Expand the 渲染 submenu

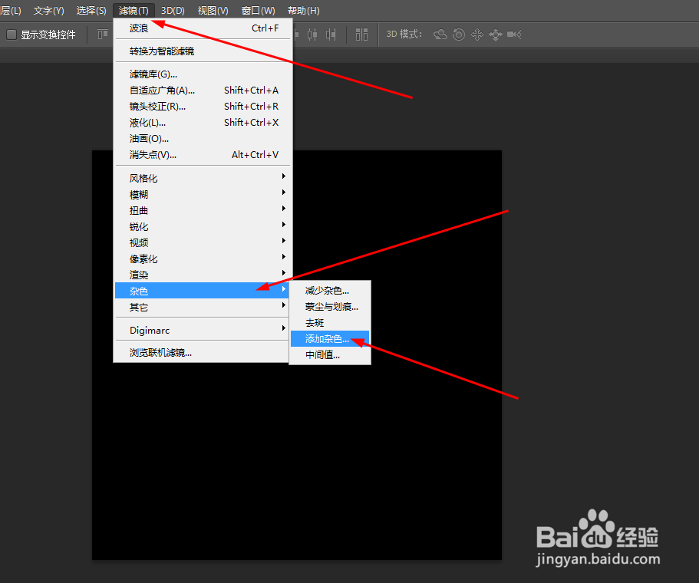(203, 275)
